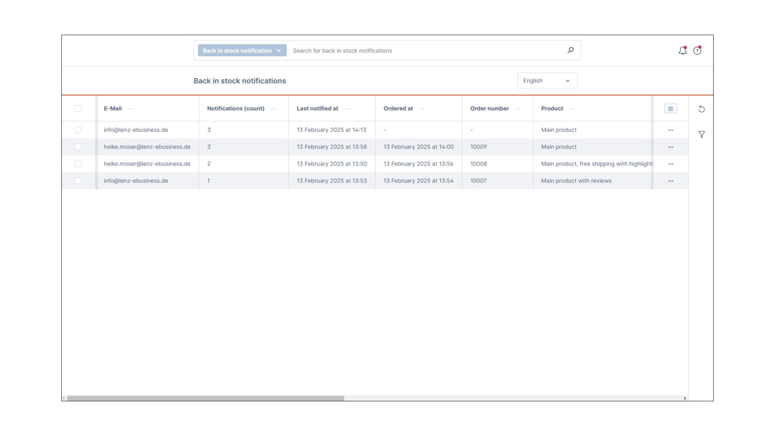This screenshot has width=775, height=436.
Task: Open row actions for order 10009
Action: point(670,147)
